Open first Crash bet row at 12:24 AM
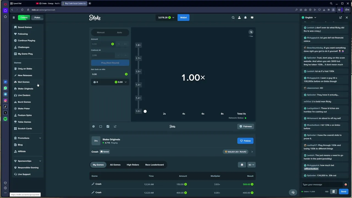 (172, 184)
